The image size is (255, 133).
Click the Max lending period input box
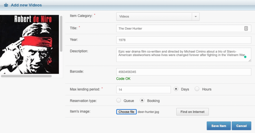(143, 89)
